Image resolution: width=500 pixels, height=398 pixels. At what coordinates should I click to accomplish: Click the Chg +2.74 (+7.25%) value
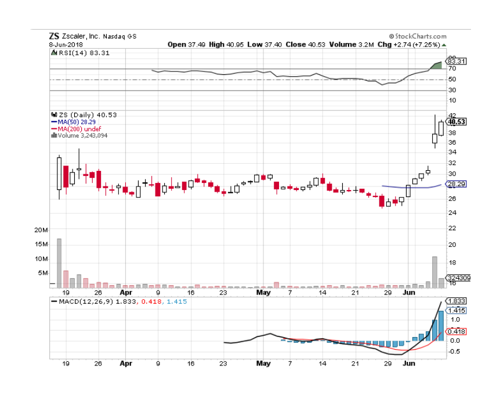(409, 44)
